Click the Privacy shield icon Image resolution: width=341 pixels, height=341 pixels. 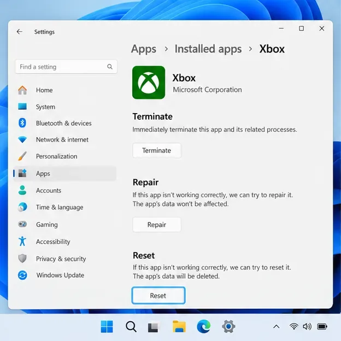[x=22, y=258]
